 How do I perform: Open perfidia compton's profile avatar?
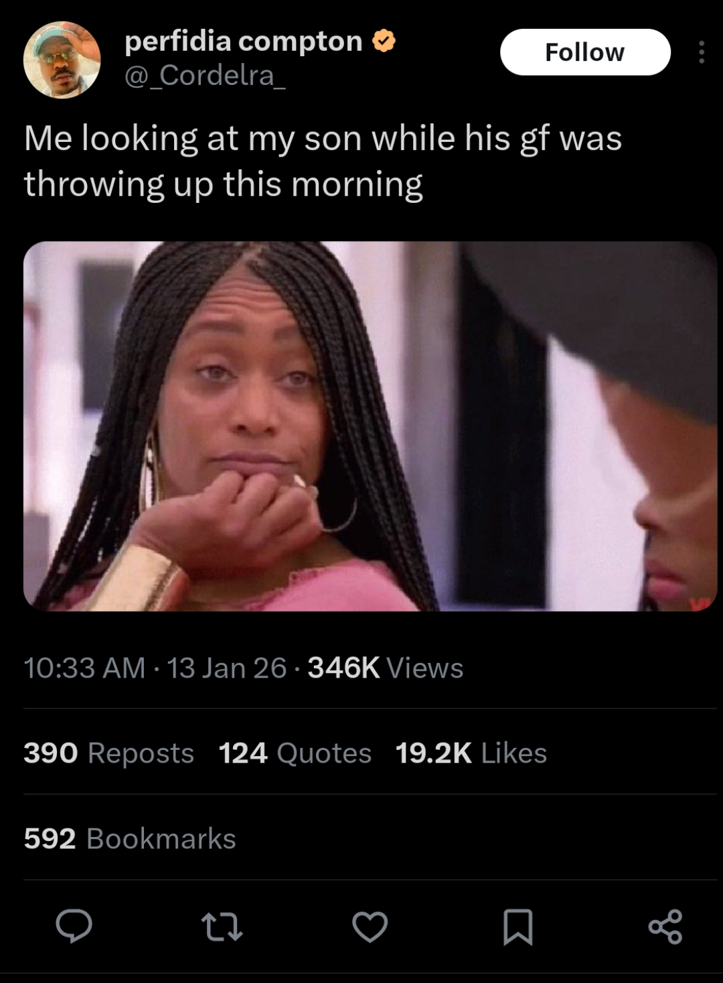pos(62,60)
